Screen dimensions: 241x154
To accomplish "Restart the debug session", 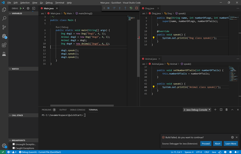I will tap(131, 8).
